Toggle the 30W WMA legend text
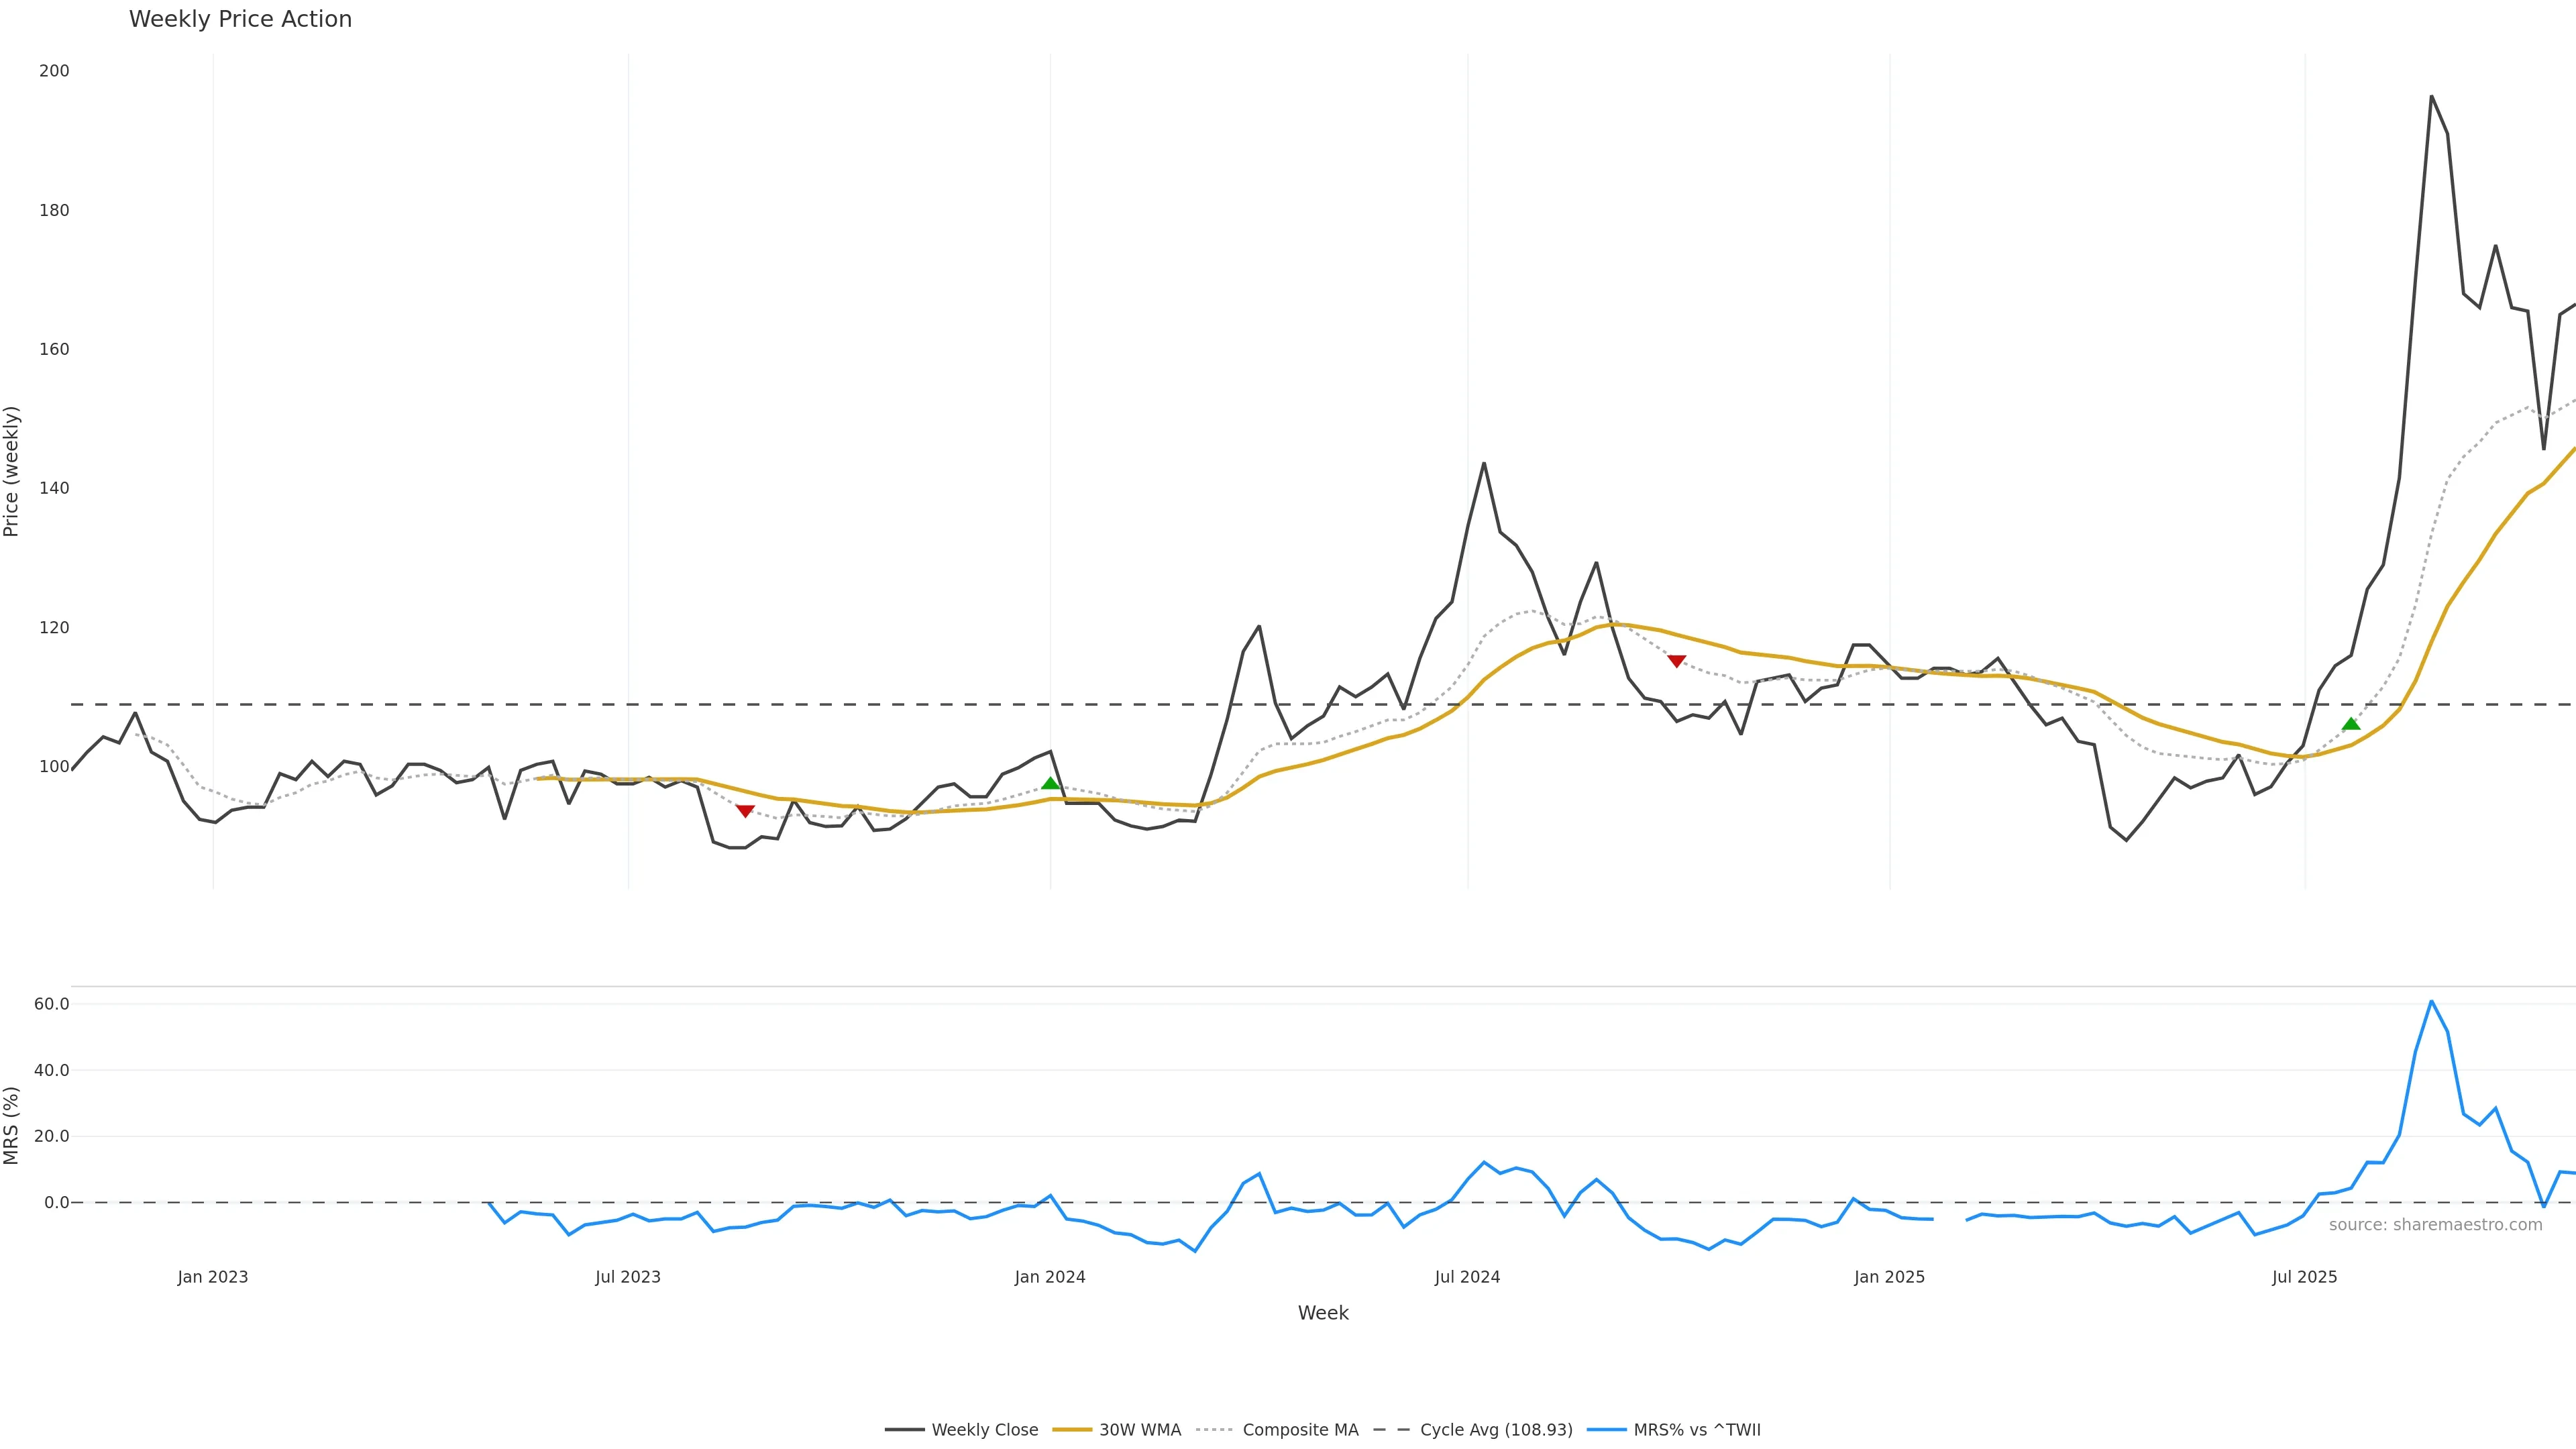Image resolution: width=2576 pixels, height=1449 pixels. tap(1140, 1430)
